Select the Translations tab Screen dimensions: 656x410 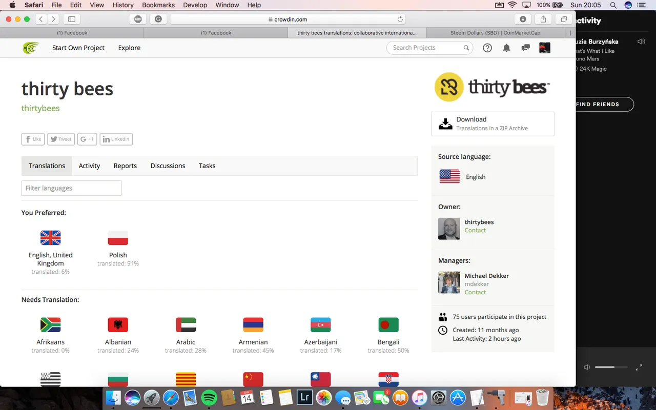click(x=47, y=166)
